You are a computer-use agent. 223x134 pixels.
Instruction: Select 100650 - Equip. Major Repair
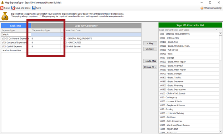point(189,70)
